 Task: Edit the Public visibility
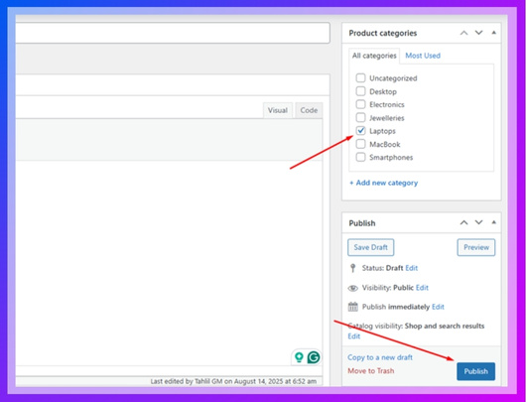pyautogui.click(x=422, y=288)
